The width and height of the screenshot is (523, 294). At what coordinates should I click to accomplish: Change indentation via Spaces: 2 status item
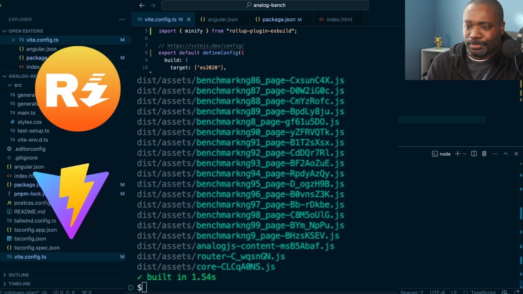pos(411,292)
